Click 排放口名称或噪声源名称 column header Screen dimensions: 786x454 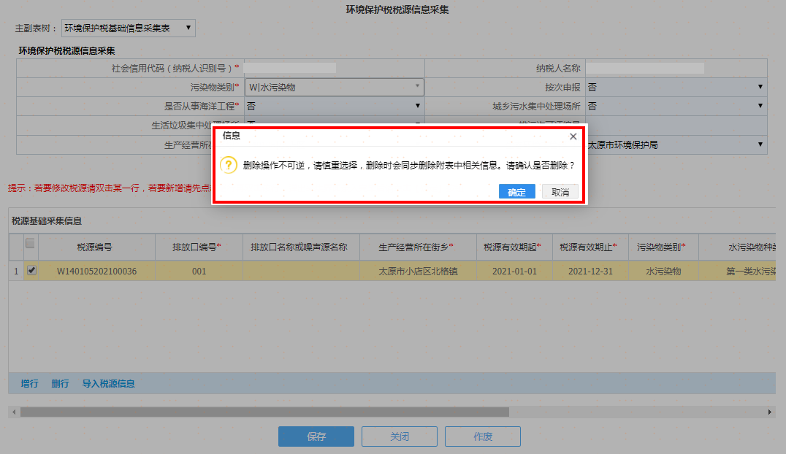(x=301, y=247)
